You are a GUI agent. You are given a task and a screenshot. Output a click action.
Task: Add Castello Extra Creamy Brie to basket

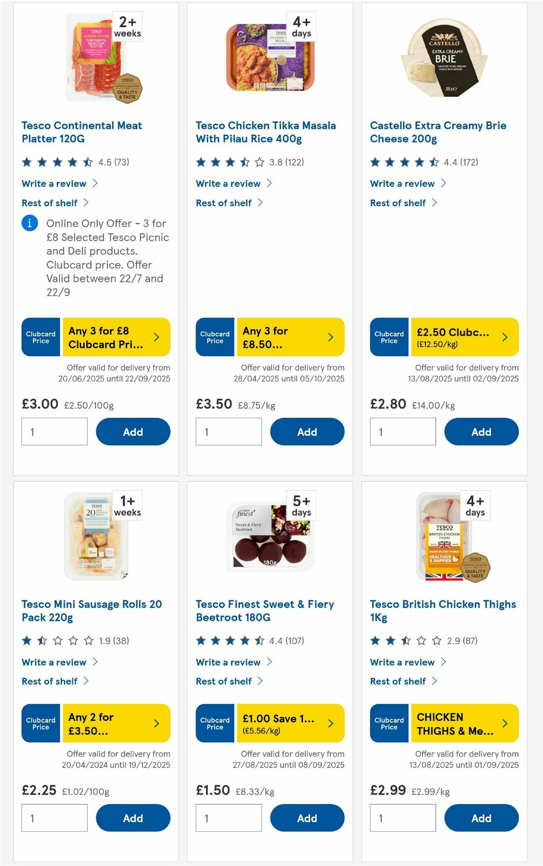(x=481, y=432)
